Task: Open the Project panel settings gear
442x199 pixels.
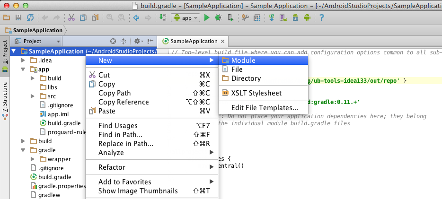Action: click(x=138, y=42)
